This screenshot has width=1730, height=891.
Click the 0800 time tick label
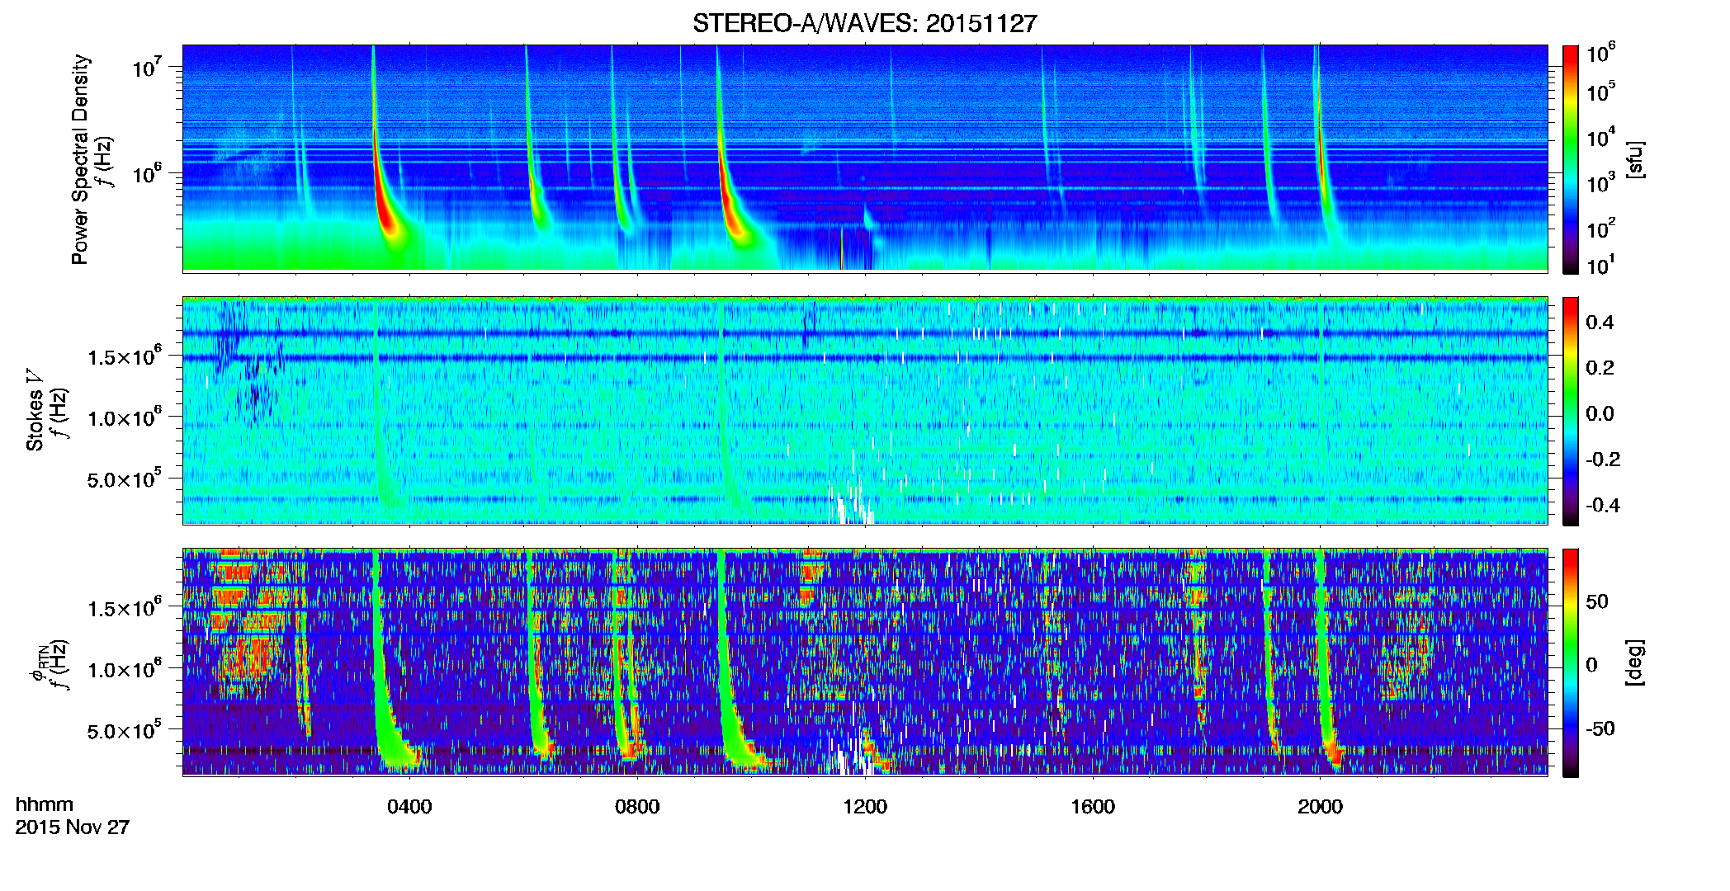(x=637, y=807)
